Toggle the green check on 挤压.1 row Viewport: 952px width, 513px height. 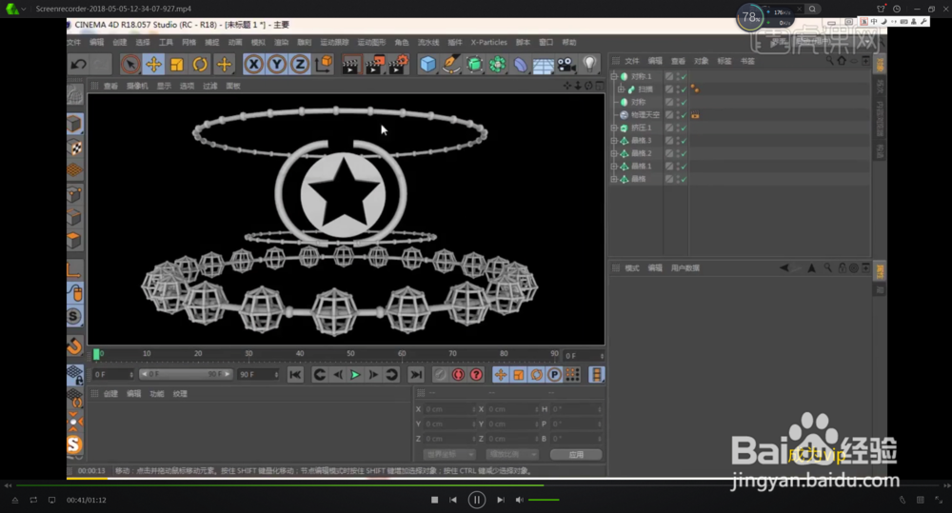coord(684,128)
